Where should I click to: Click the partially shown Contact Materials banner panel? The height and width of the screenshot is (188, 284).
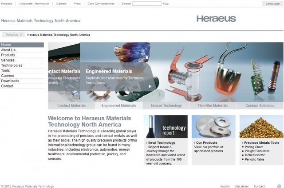pyautogui.click(x=64, y=72)
